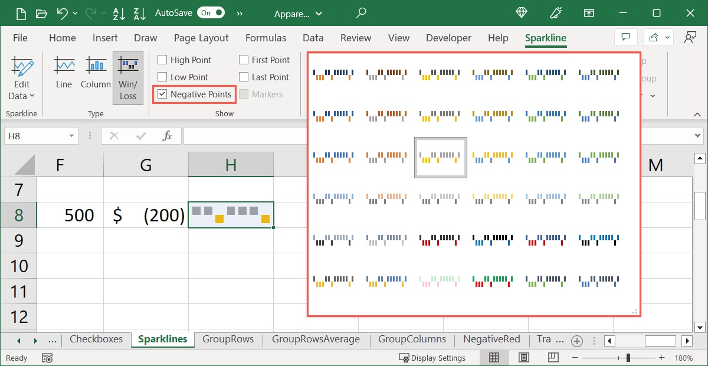Viewport: 708px width, 366px height.
Task: Switch to the Formulas ribbon tab
Action: 265,38
